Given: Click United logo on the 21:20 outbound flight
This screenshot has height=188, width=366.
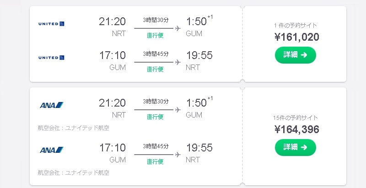Looking at the screenshot, I should pyautogui.click(x=51, y=23).
